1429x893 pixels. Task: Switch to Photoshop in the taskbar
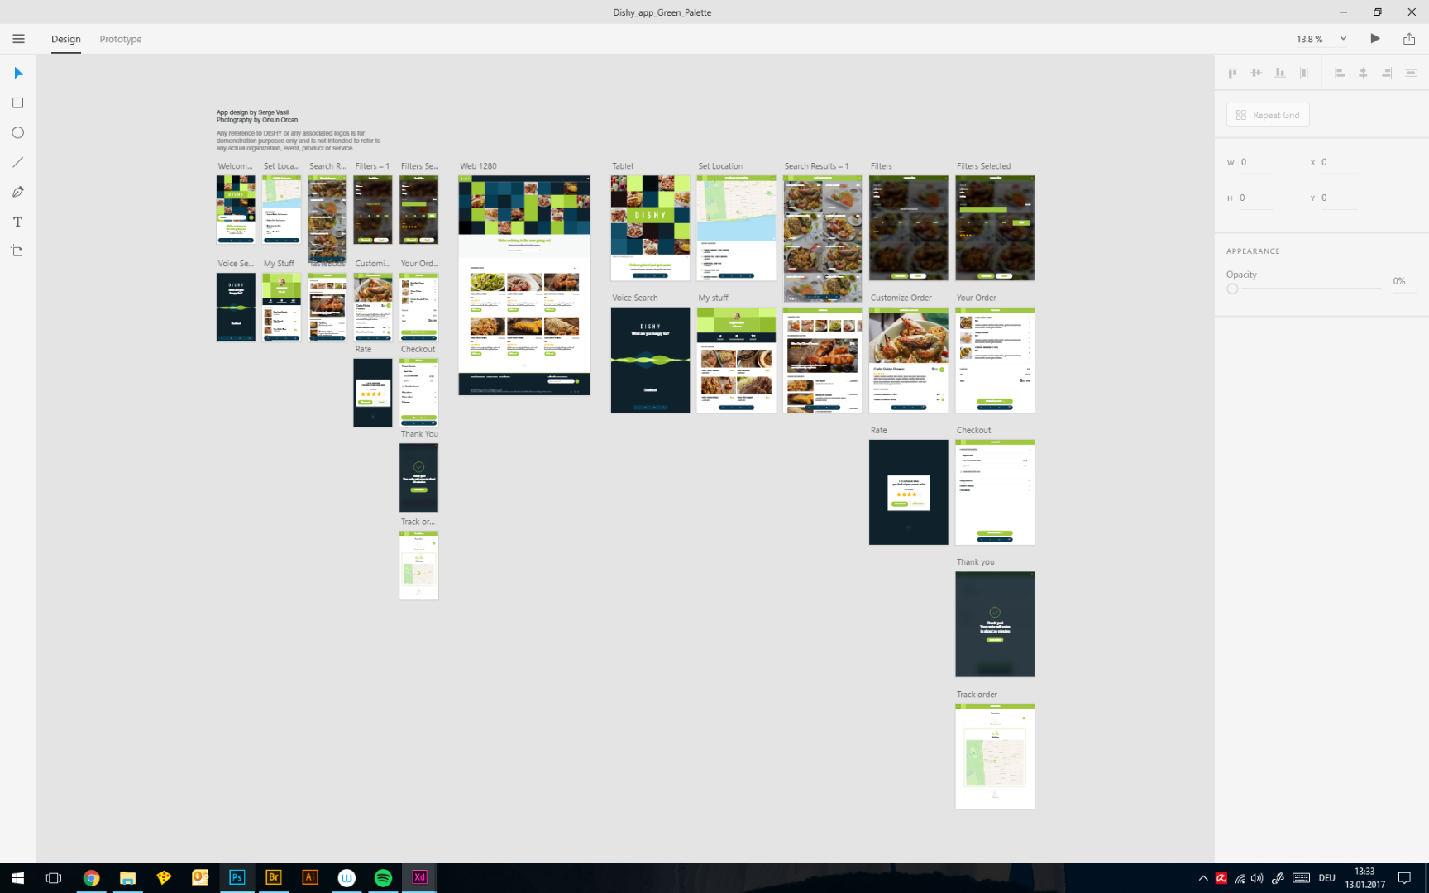pyautogui.click(x=237, y=878)
